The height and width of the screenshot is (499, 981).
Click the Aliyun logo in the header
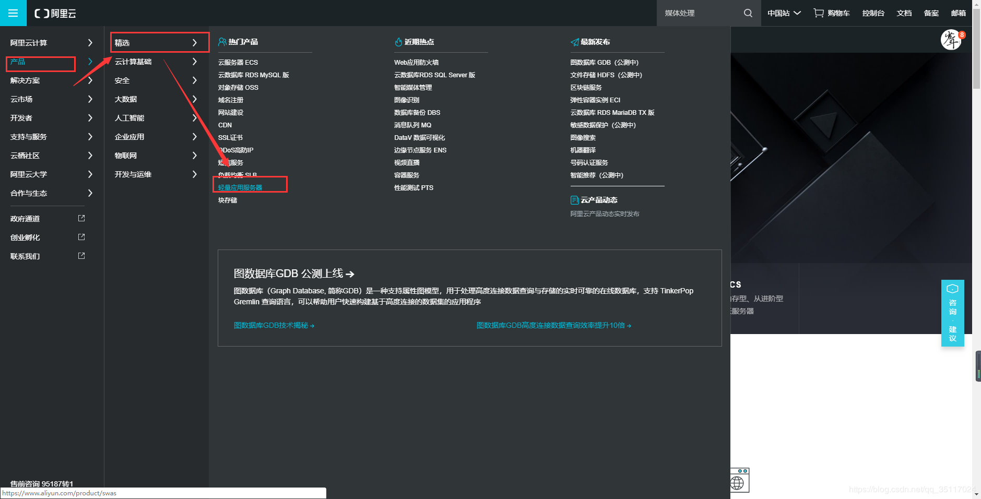(x=54, y=13)
